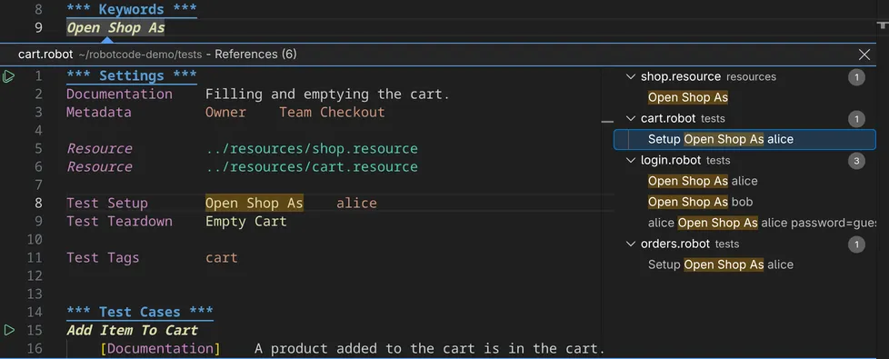Close the references peek view

[864, 55]
